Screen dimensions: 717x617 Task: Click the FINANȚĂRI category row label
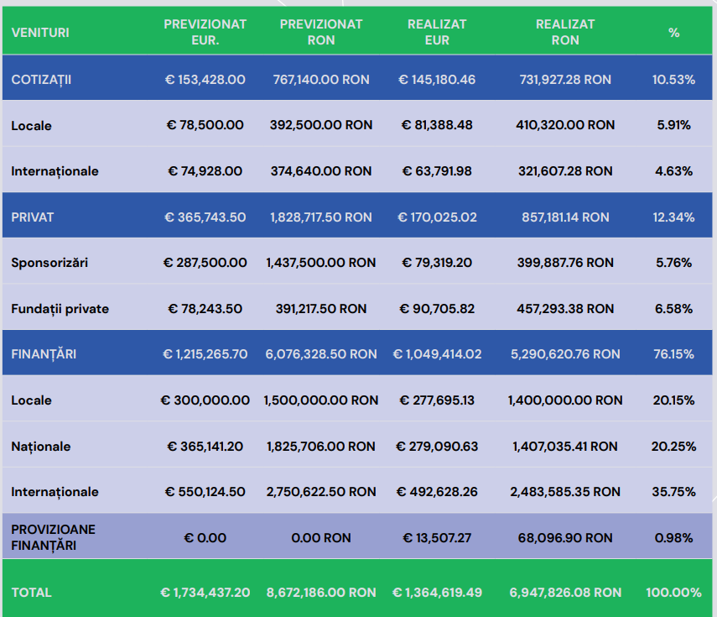(x=44, y=354)
